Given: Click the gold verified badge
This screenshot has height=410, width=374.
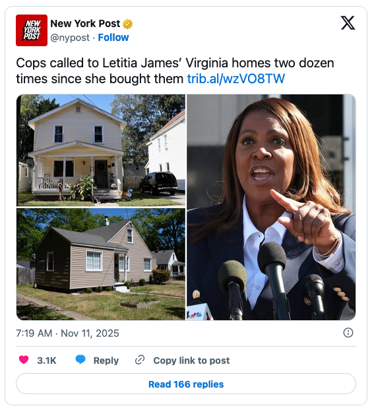Looking at the screenshot, I should 128,24.
